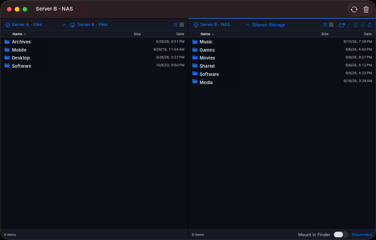Sort left pane by Date column
This screenshot has height=240, width=376.
(180, 34)
